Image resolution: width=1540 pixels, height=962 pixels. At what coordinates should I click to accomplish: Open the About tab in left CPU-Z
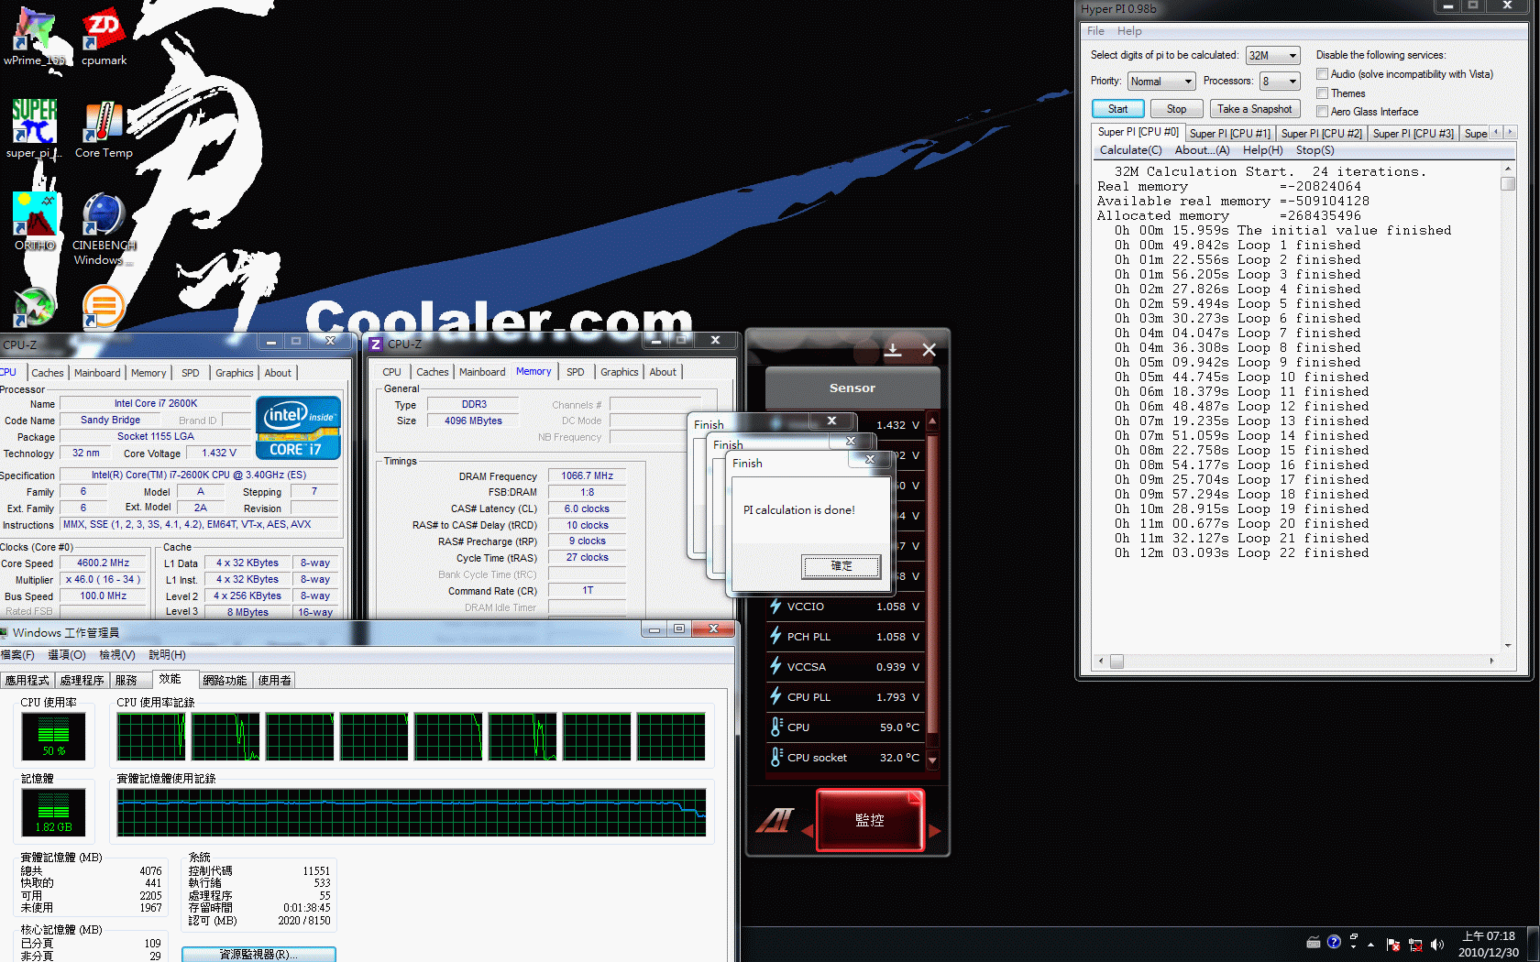(x=278, y=373)
